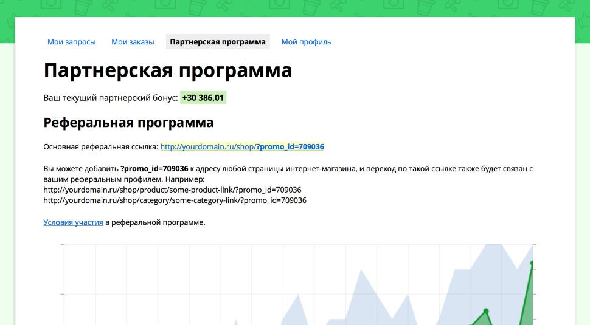Select the lower green data point on chart
Viewport: 590px width, 325px height.
click(486, 311)
